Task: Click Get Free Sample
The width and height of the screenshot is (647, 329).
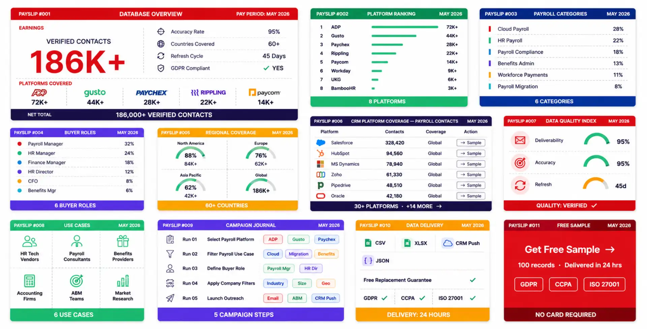Action: coord(570,249)
